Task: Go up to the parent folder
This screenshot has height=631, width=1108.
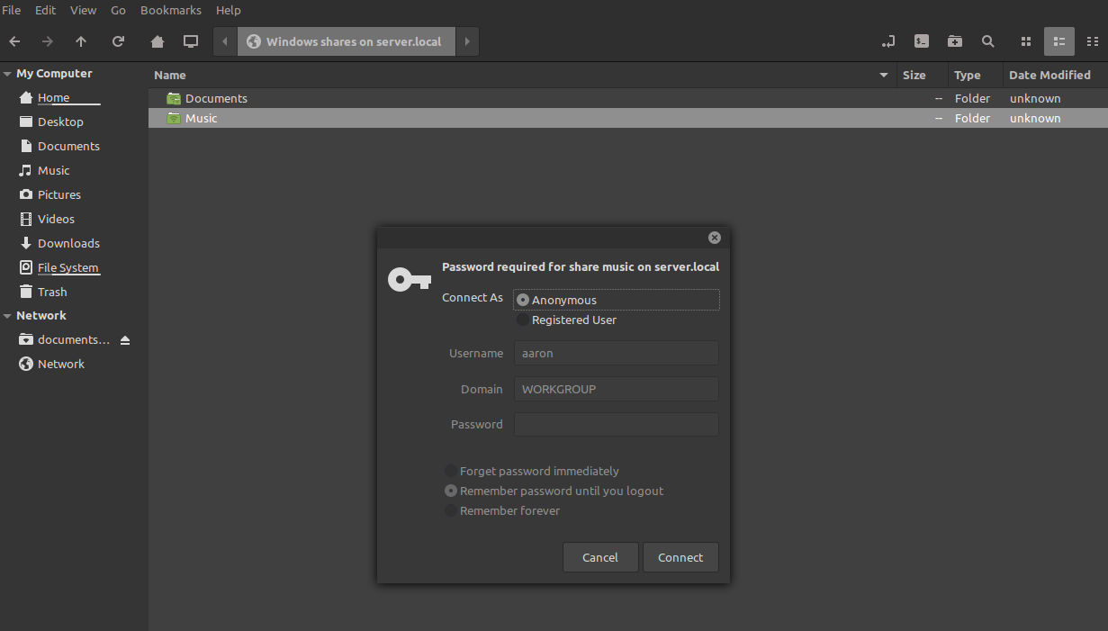Action: [x=81, y=41]
